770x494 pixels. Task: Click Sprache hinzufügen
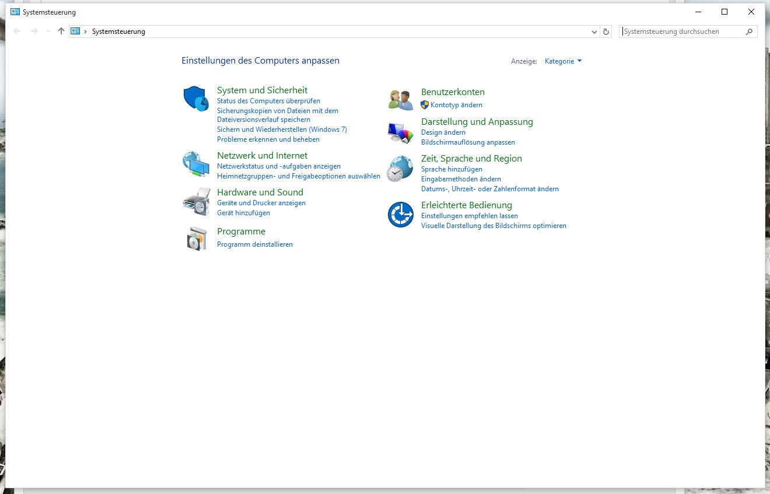(x=452, y=169)
